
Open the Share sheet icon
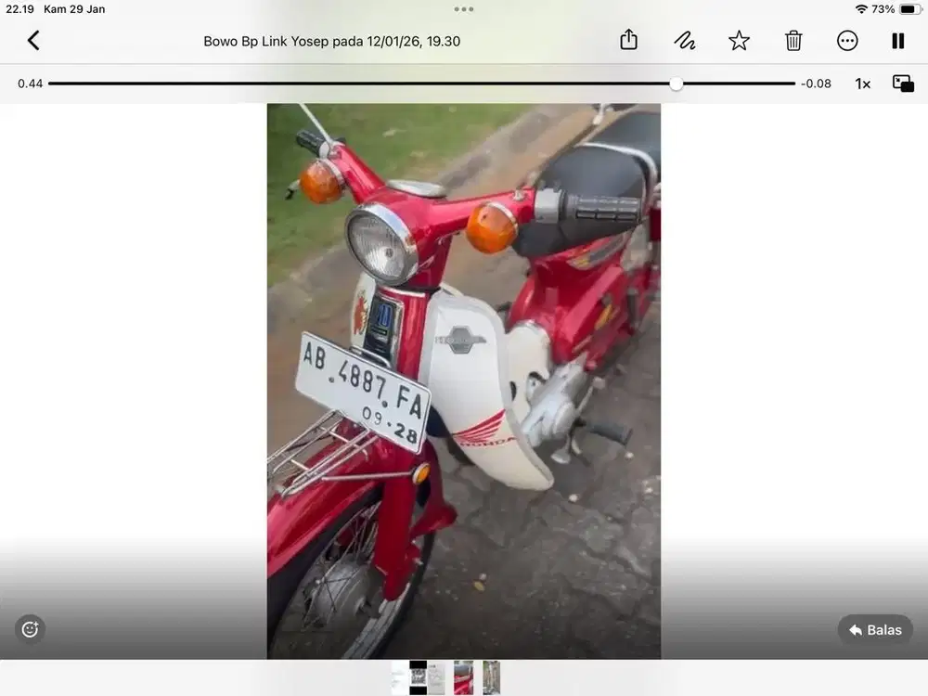pyautogui.click(x=628, y=40)
